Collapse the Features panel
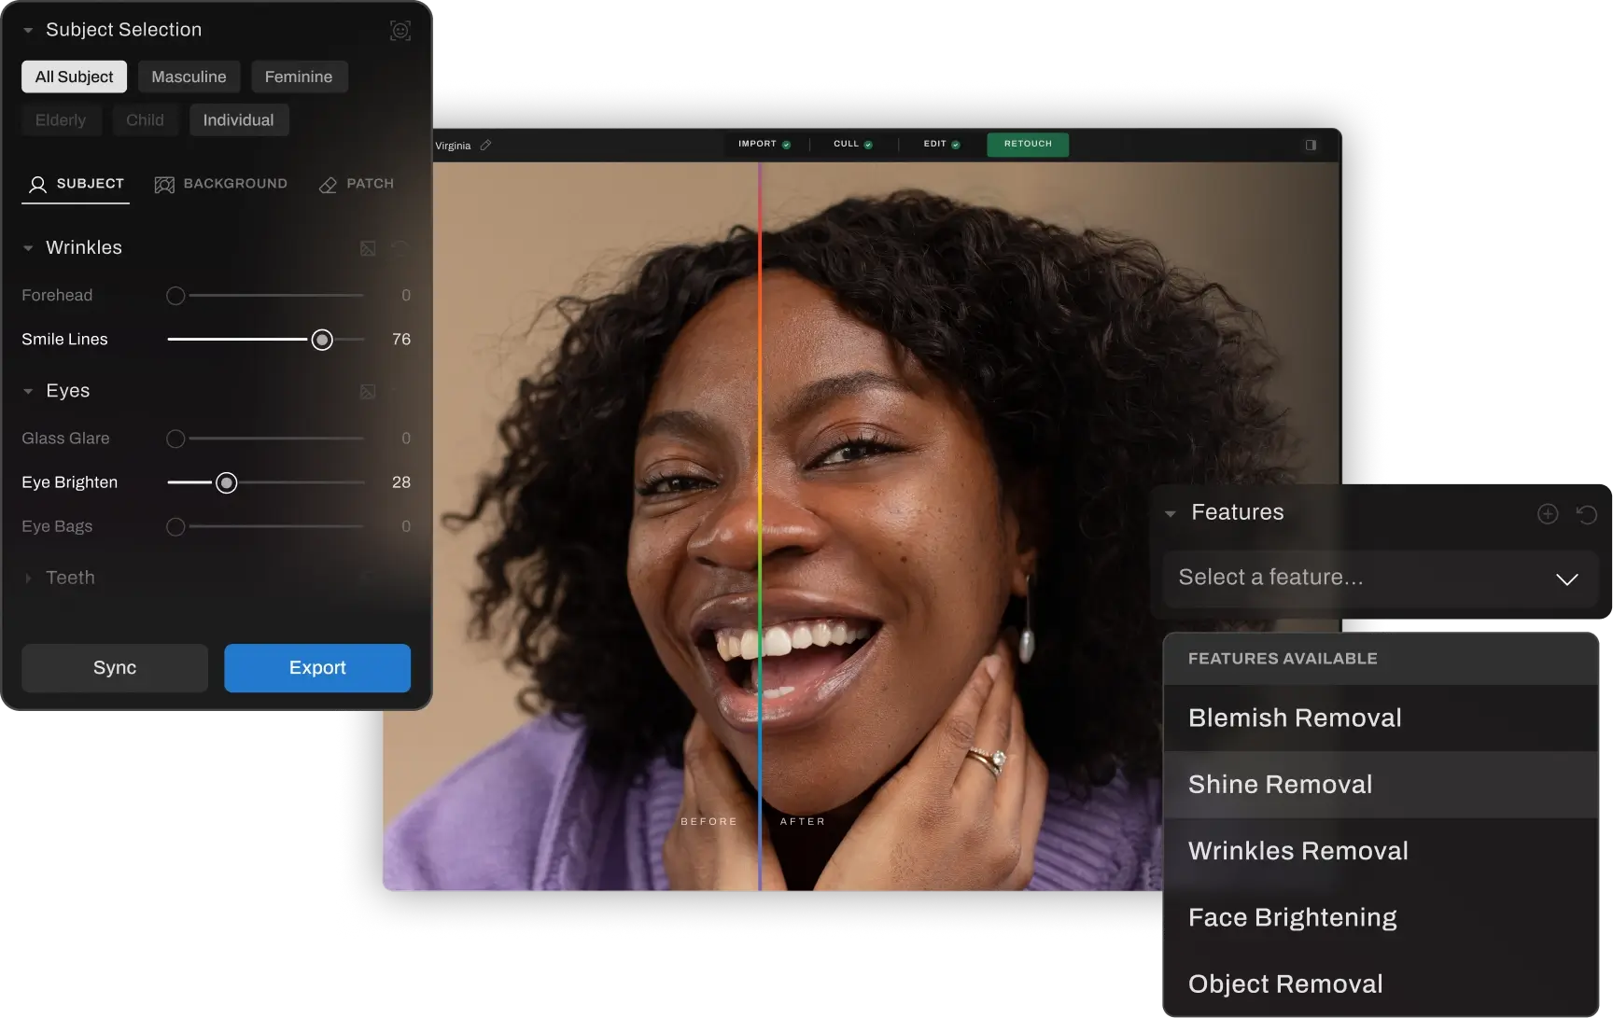The width and height of the screenshot is (1613, 1018). 1170,514
